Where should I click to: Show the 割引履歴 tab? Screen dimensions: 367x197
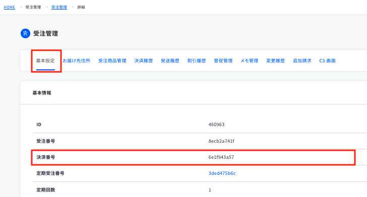197,61
